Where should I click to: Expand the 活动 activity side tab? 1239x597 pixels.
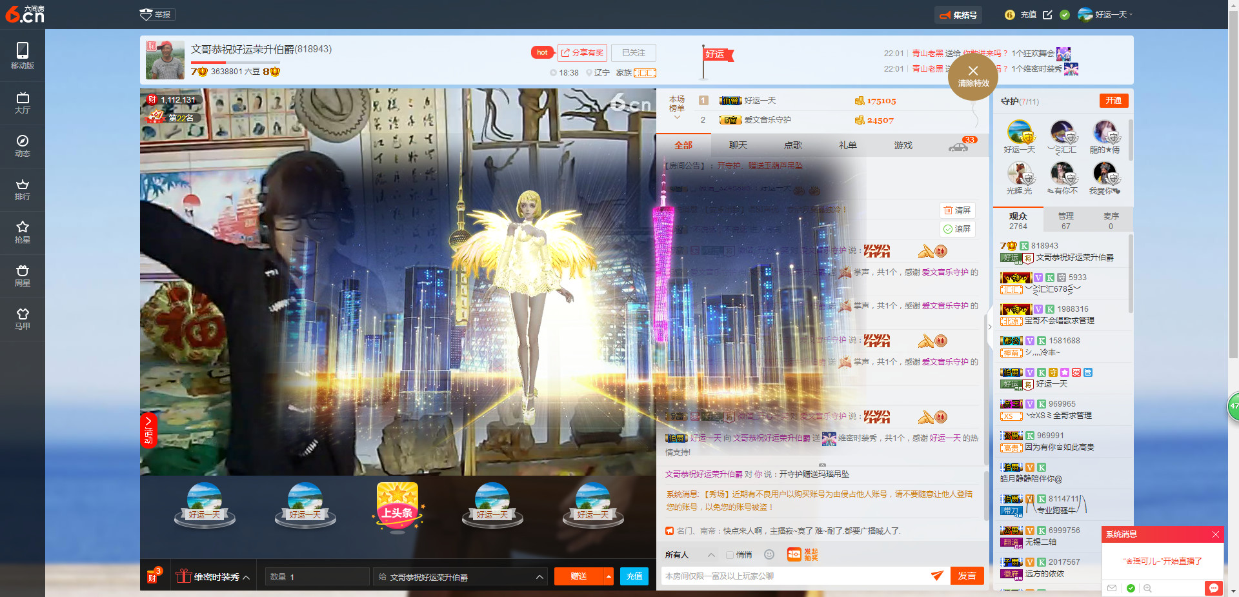point(148,429)
